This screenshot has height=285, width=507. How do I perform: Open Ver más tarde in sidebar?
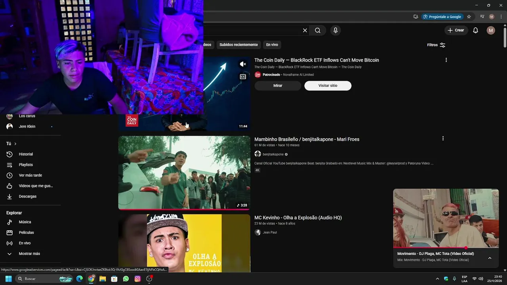pyautogui.click(x=30, y=175)
